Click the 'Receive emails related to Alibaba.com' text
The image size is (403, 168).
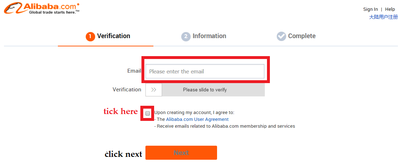(x=225, y=126)
